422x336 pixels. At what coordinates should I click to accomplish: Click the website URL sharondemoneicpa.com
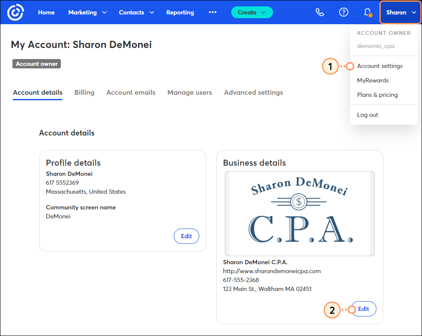click(272, 271)
